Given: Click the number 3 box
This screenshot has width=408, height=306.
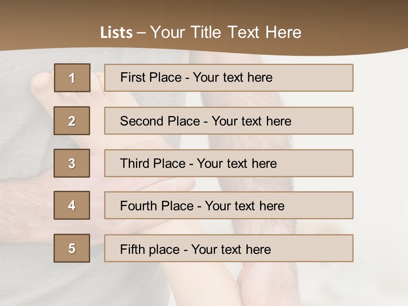Looking at the screenshot, I should [x=72, y=163].
